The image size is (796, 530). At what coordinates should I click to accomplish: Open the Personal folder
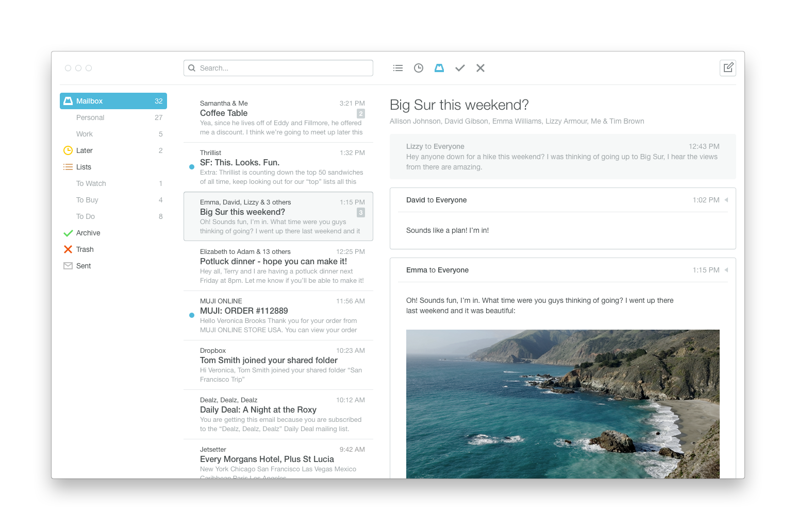tap(113, 117)
